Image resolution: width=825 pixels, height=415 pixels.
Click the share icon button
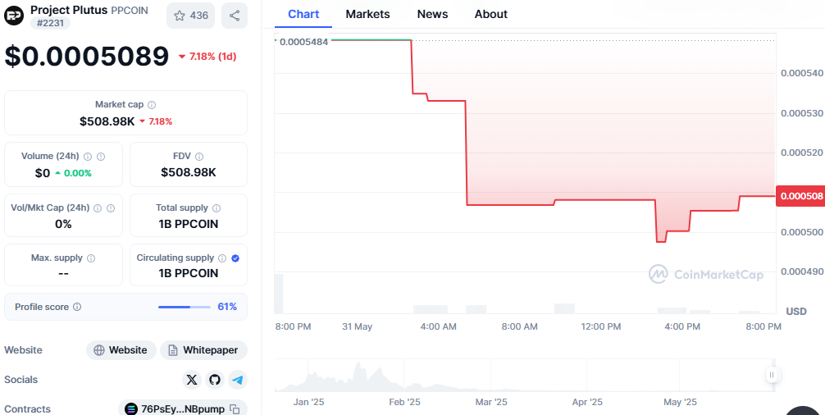pyautogui.click(x=235, y=16)
